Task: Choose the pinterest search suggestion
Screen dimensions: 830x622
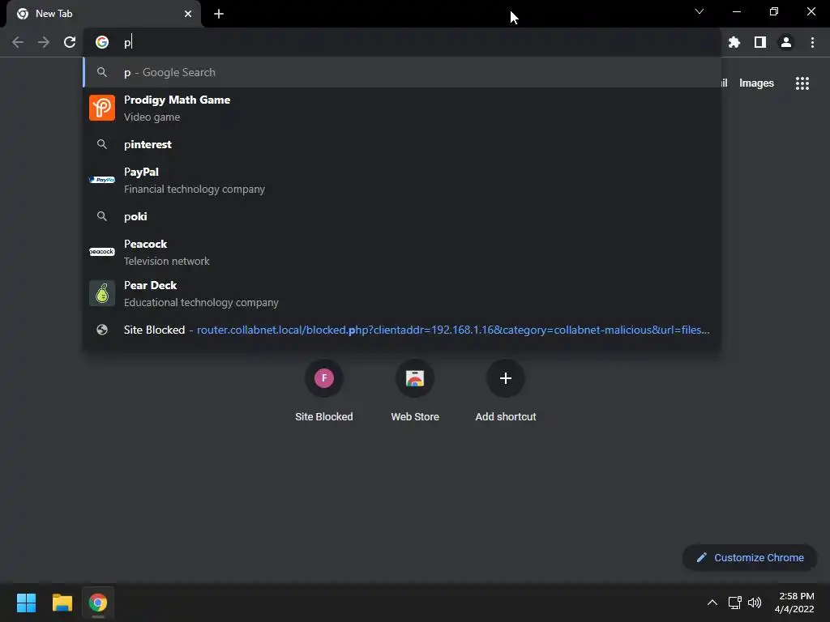Action: pyautogui.click(x=402, y=144)
